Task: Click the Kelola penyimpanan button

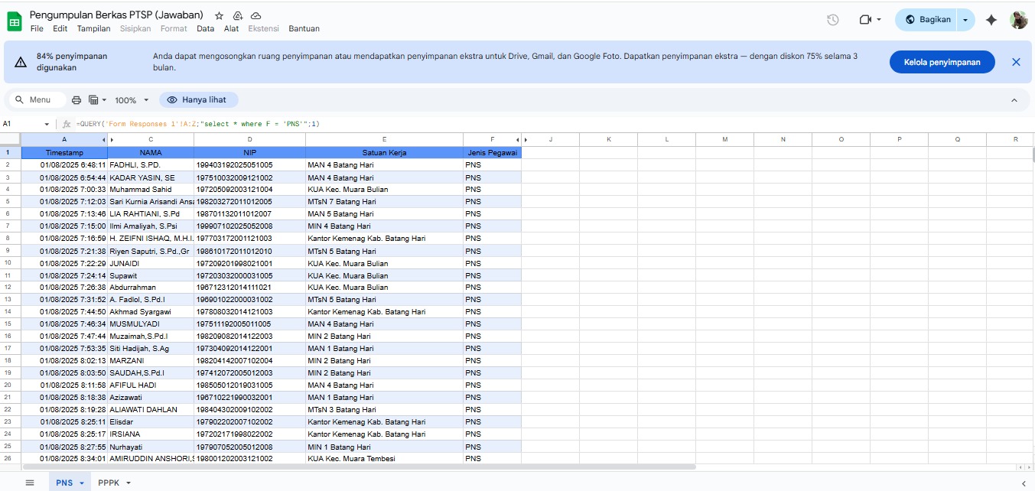Action: (942, 62)
